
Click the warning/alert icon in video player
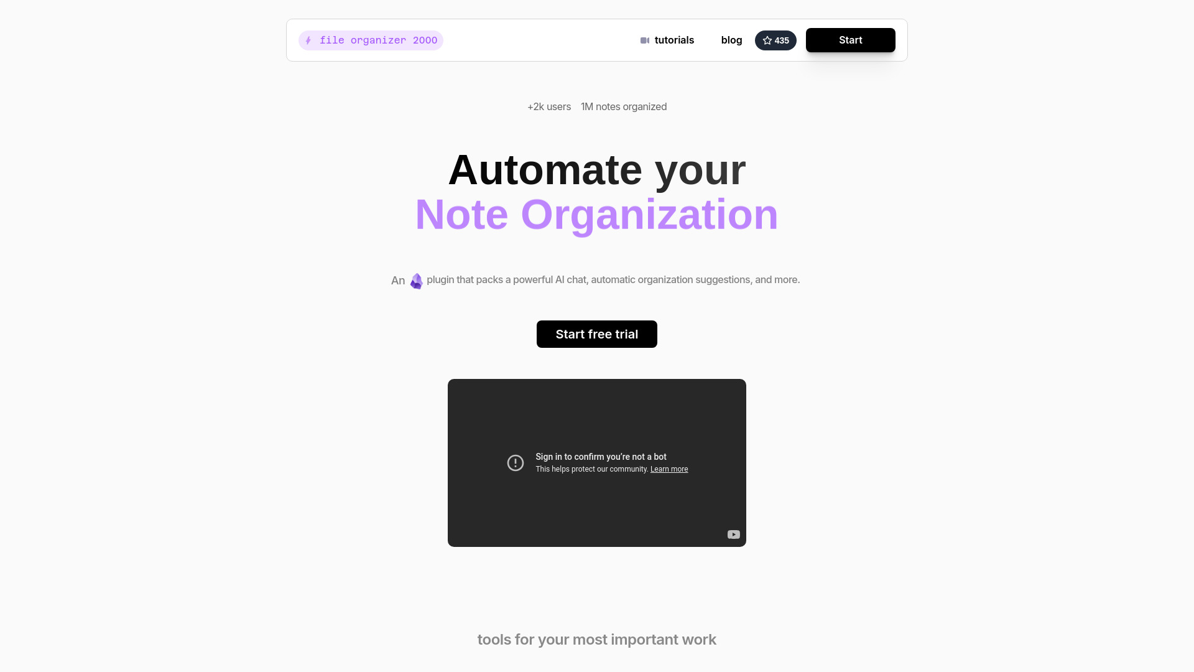coord(515,462)
